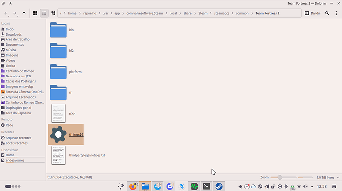
Task: Click the common breadcrumb segment
Action: [242, 13]
